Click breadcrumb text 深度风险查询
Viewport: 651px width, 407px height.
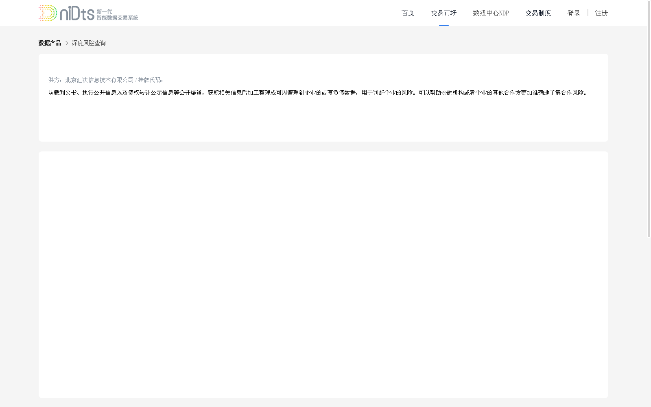[89, 43]
